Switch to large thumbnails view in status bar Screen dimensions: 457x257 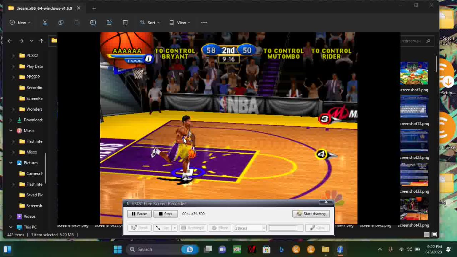(x=434, y=235)
